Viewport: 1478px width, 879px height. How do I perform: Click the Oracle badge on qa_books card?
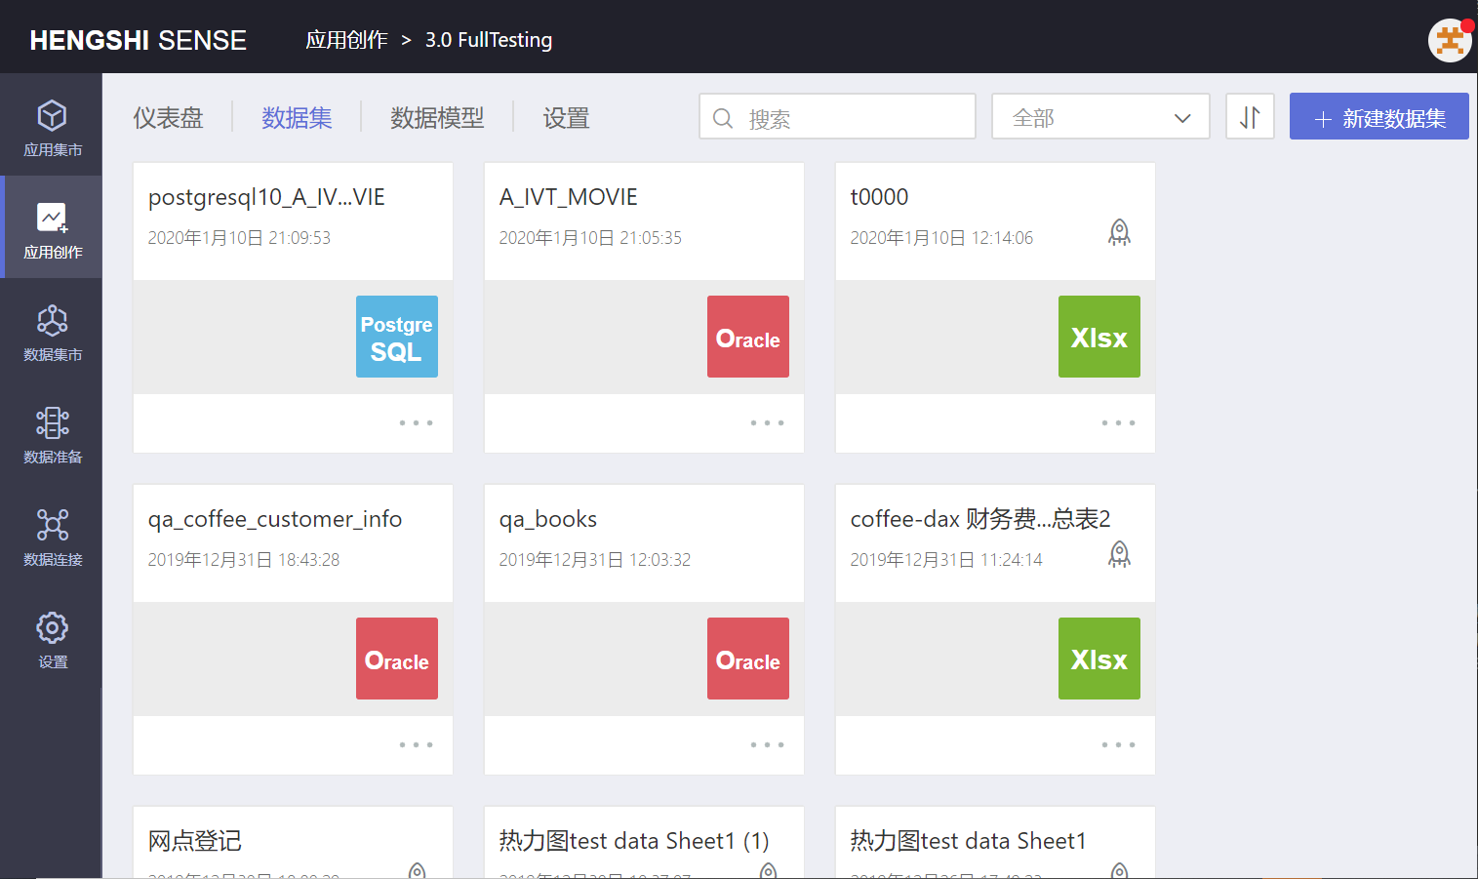click(x=748, y=659)
